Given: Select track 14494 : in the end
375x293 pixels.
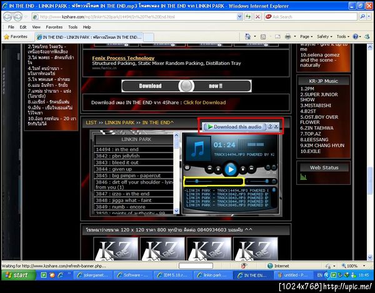Looking at the screenshot, I should (134, 149).
